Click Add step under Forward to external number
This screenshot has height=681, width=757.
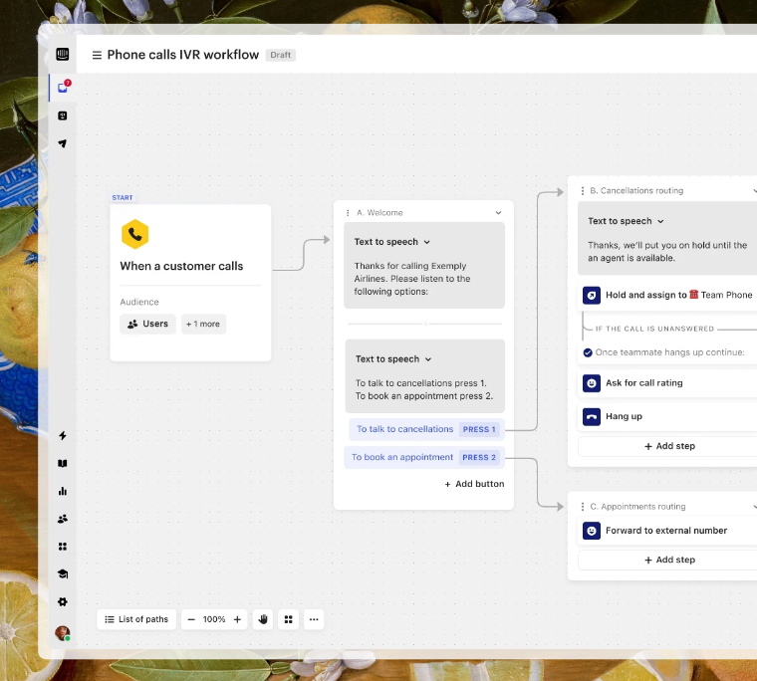(668, 560)
